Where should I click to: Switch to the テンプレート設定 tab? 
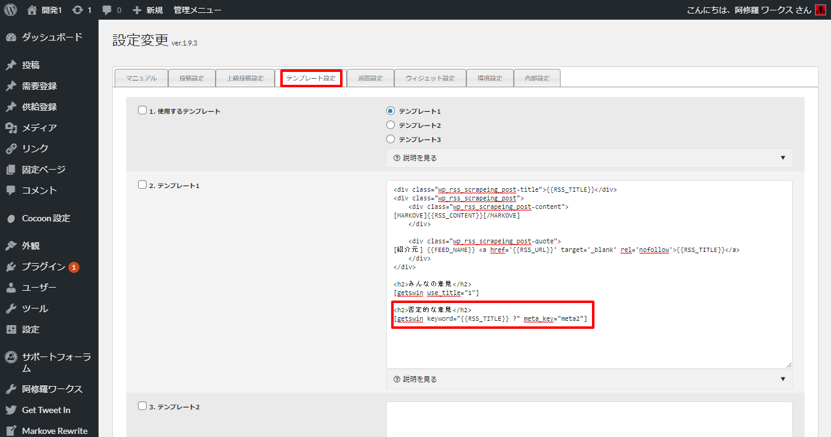[x=311, y=78]
